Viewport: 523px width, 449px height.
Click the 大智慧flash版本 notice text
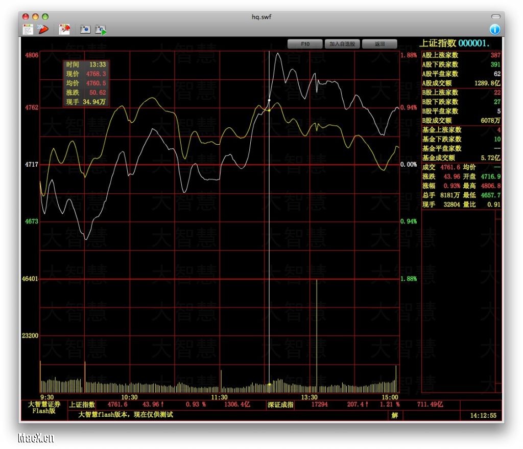pos(126,415)
